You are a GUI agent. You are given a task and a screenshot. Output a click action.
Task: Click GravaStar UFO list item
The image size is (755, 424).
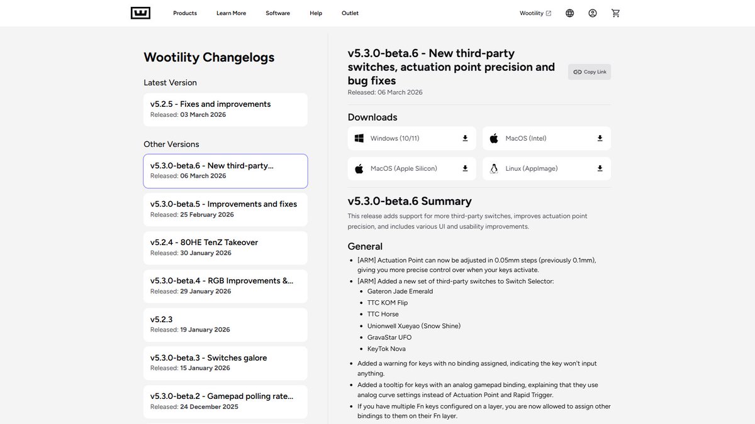point(389,337)
